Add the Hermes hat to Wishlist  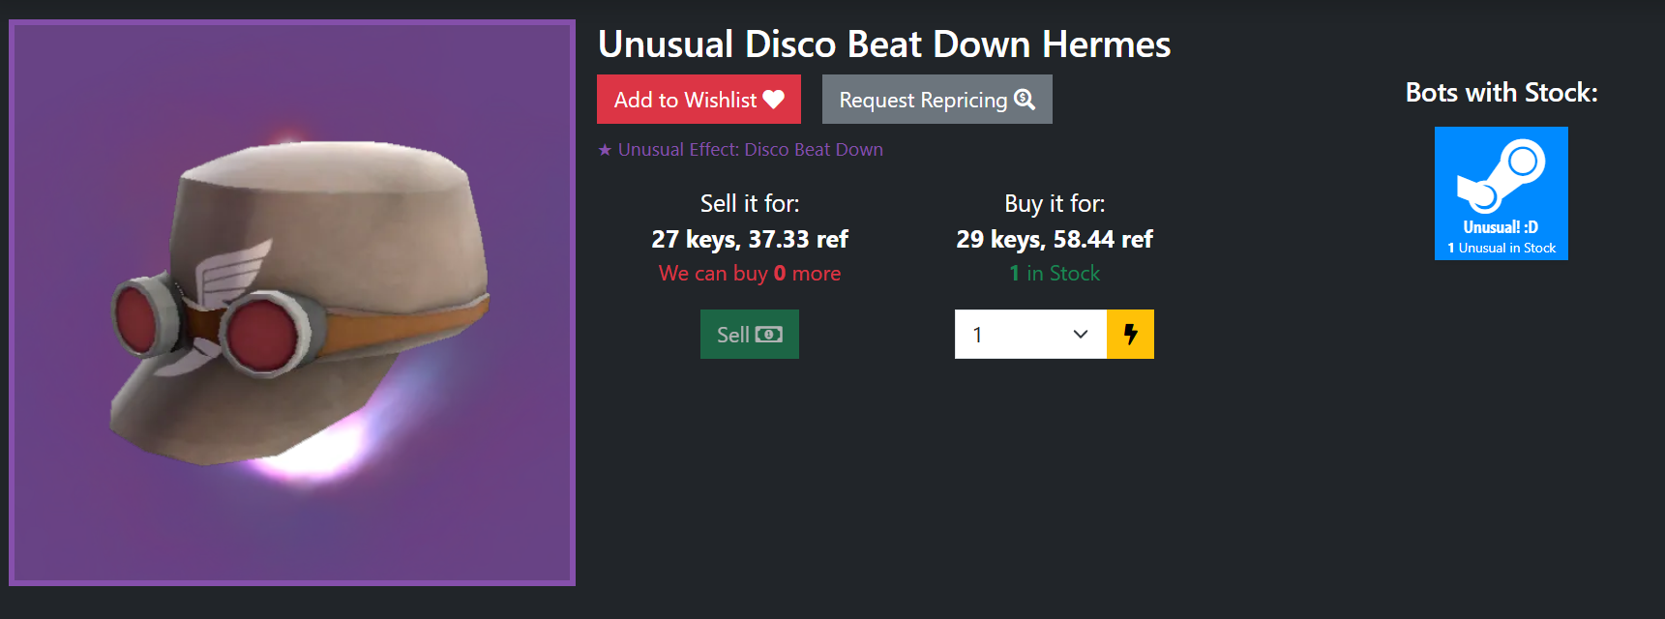[699, 100]
